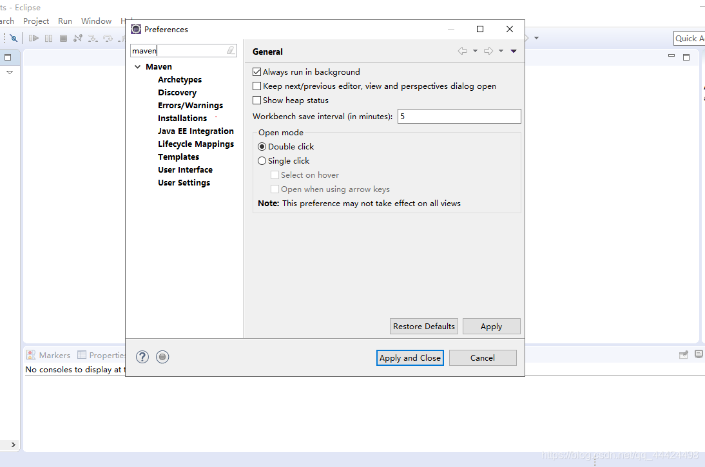This screenshot has height=467, width=705.
Task: Open view menu triangle in left panel
Action: click(x=10, y=72)
